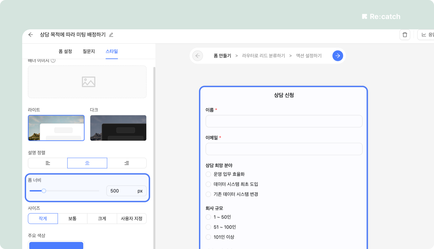The image size is (434, 249).
Task: Click the blue next step arrow button
Action: (337, 56)
